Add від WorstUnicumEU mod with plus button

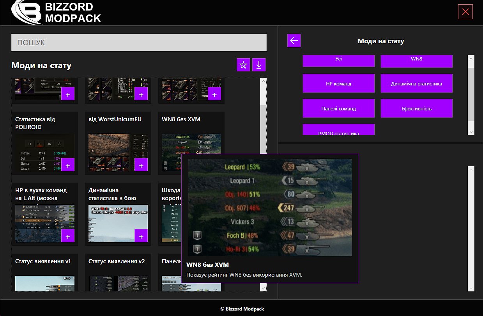click(x=141, y=165)
